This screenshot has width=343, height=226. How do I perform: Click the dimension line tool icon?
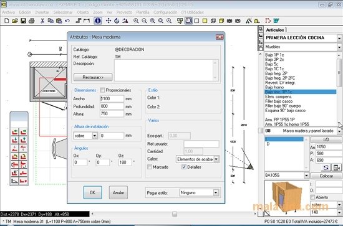87,21
